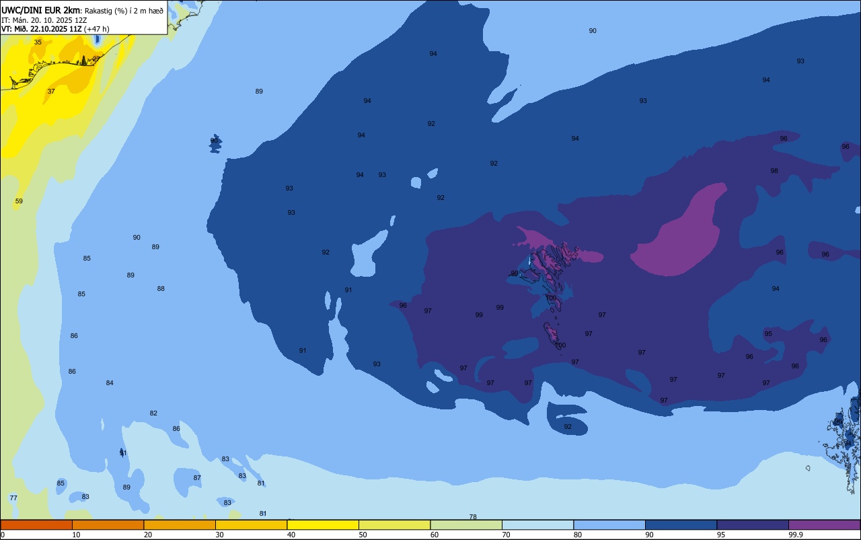Select the 'Rakastig (%) í 2 m hæð' label
The width and height of the screenshot is (861, 540).
pyautogui.click(x=123, y=11)
